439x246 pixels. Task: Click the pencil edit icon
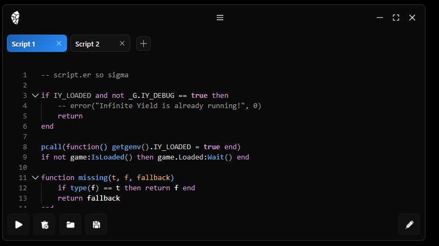409,224
